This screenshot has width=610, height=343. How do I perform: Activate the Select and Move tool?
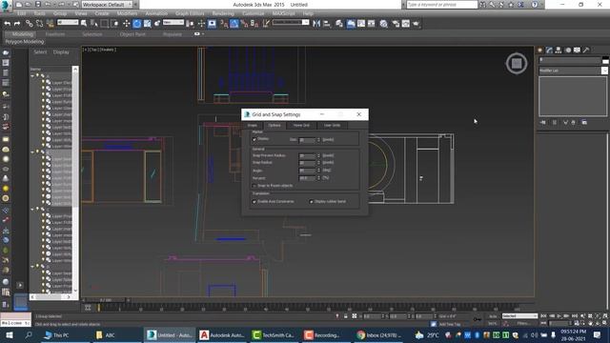(x=127, y=24)
